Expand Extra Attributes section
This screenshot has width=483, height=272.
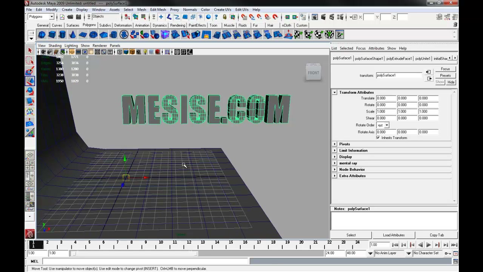[x=334, y=176]
